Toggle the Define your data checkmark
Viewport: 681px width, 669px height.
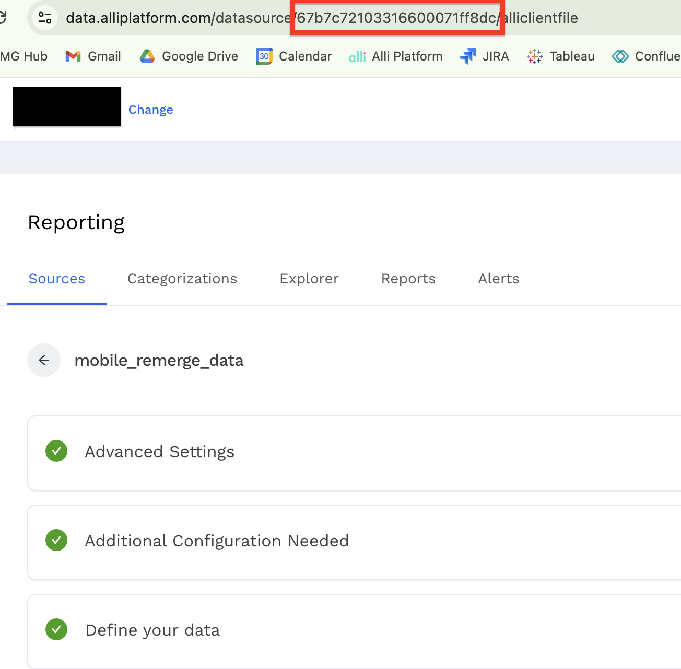coord(56,629)
